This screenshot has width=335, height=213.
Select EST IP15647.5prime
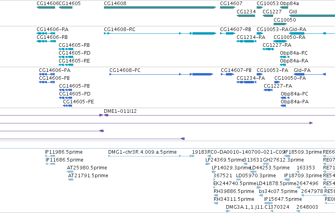(268, 204)
